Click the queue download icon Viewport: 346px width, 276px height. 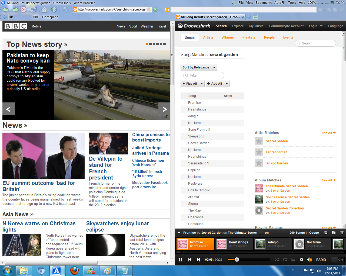pyautogui.click(x=334, y=233)
